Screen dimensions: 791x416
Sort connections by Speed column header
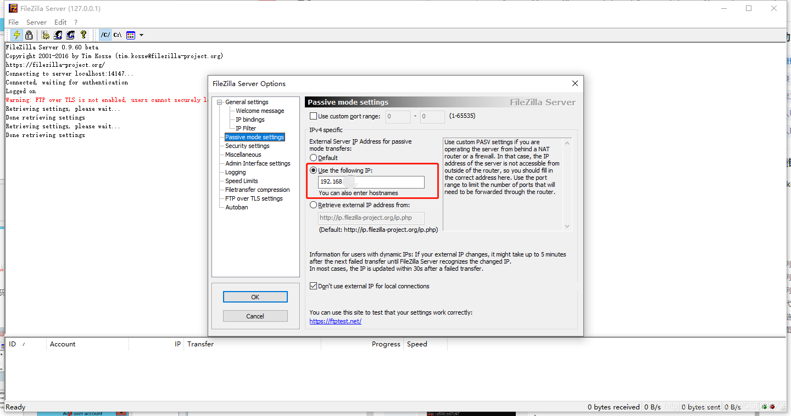(x=426, y=344)
